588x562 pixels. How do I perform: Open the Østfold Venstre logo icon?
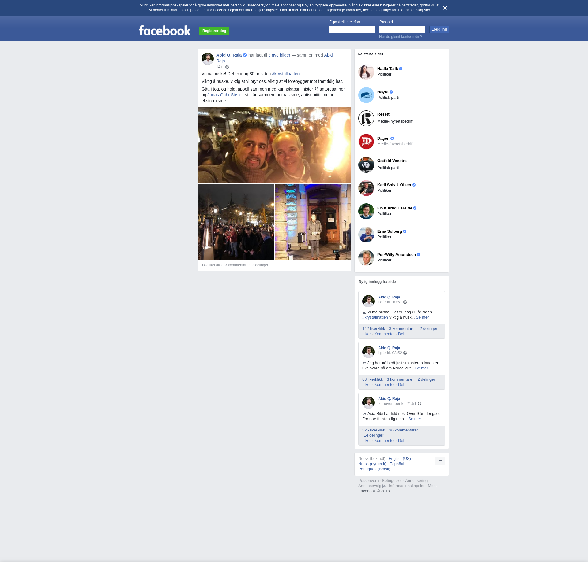(x=366, y=165)
